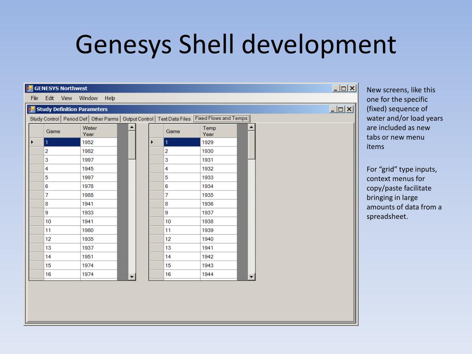Switch to the Other Parms tab
Image resolution: width=472 pixels, height=354 pixels.
[105, 119]
